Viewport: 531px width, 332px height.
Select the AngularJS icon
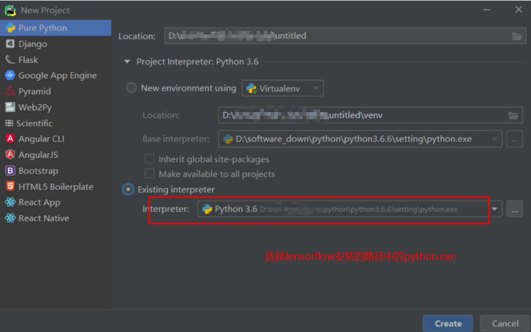pyautogui.click(x=10, y=155)
